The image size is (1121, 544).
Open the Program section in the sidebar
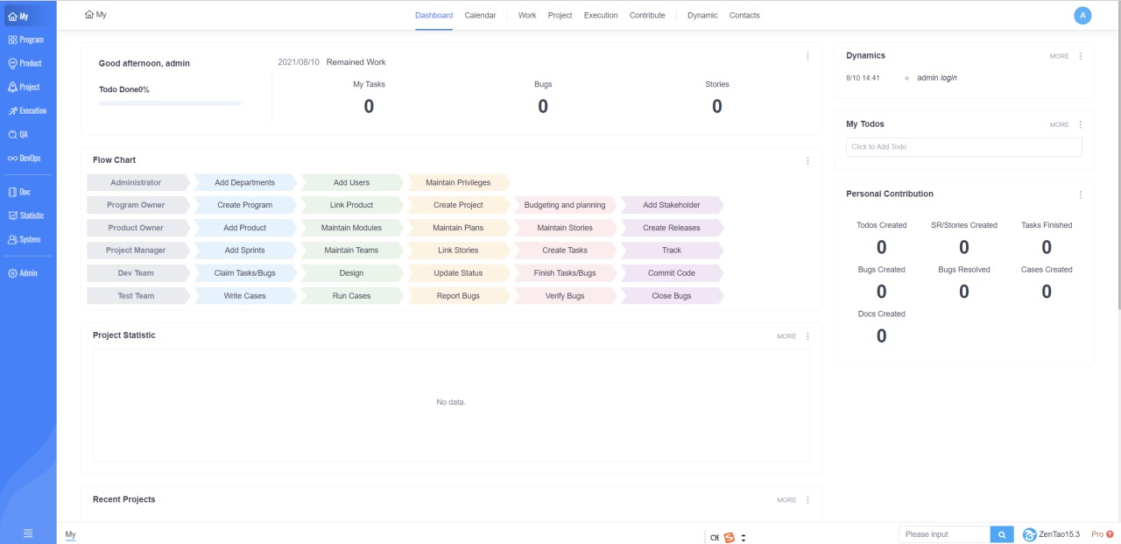[25, 40]
